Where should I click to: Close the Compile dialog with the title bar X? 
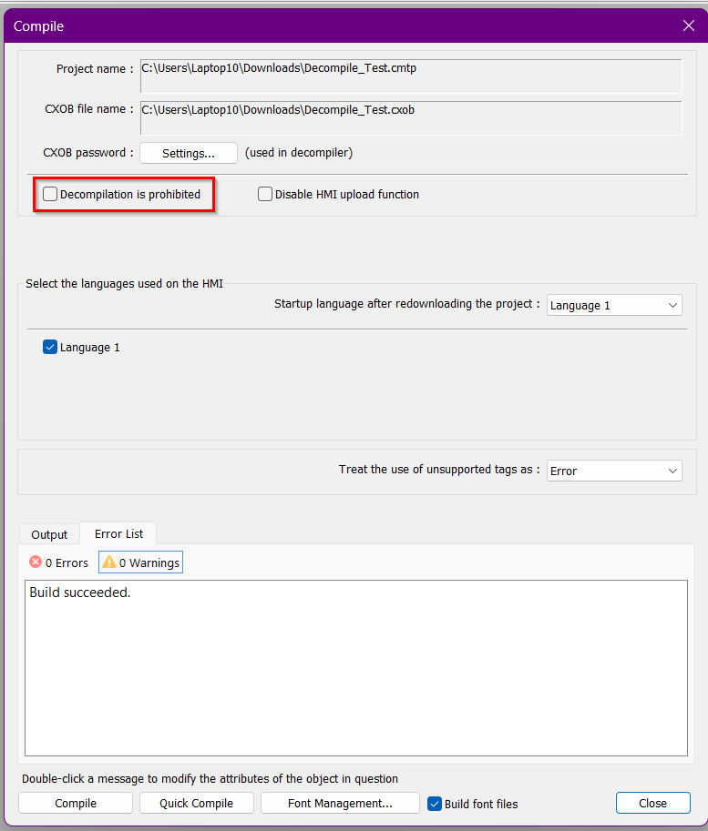tap(689, 25)
